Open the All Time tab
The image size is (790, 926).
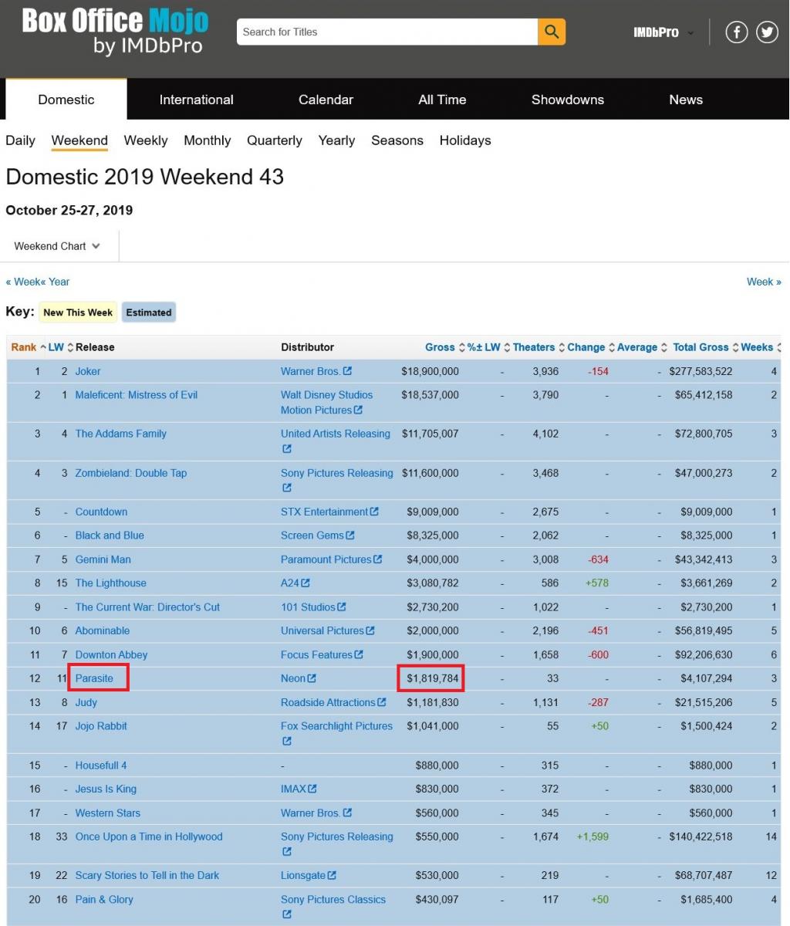point(442,100)
